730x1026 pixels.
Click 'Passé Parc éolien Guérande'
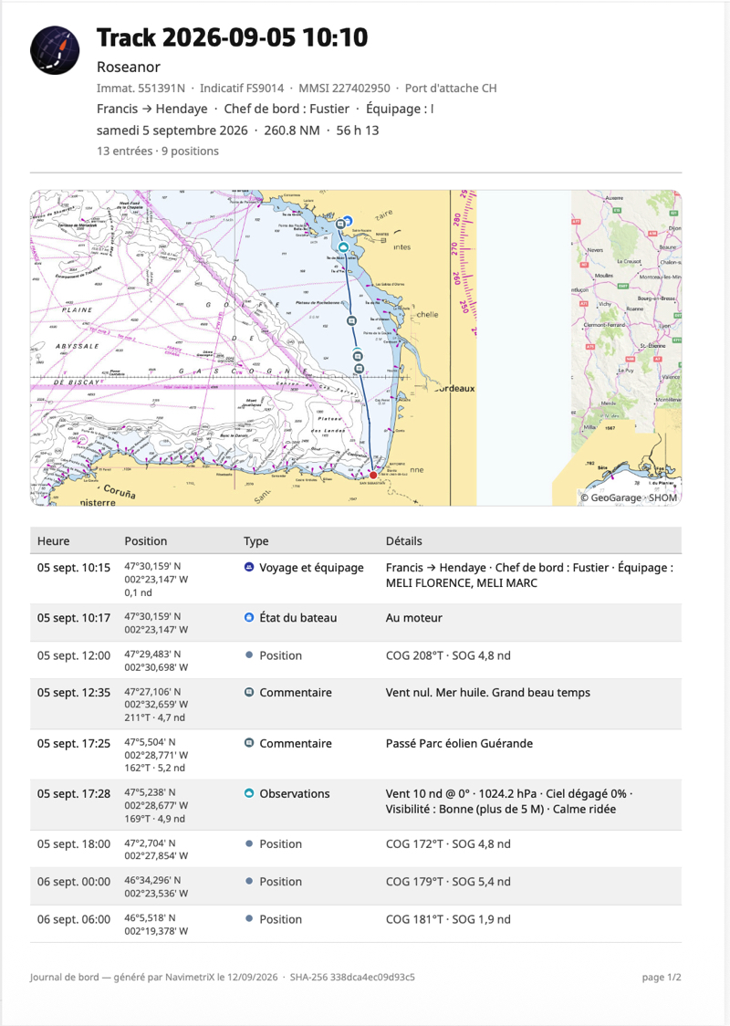459,743
